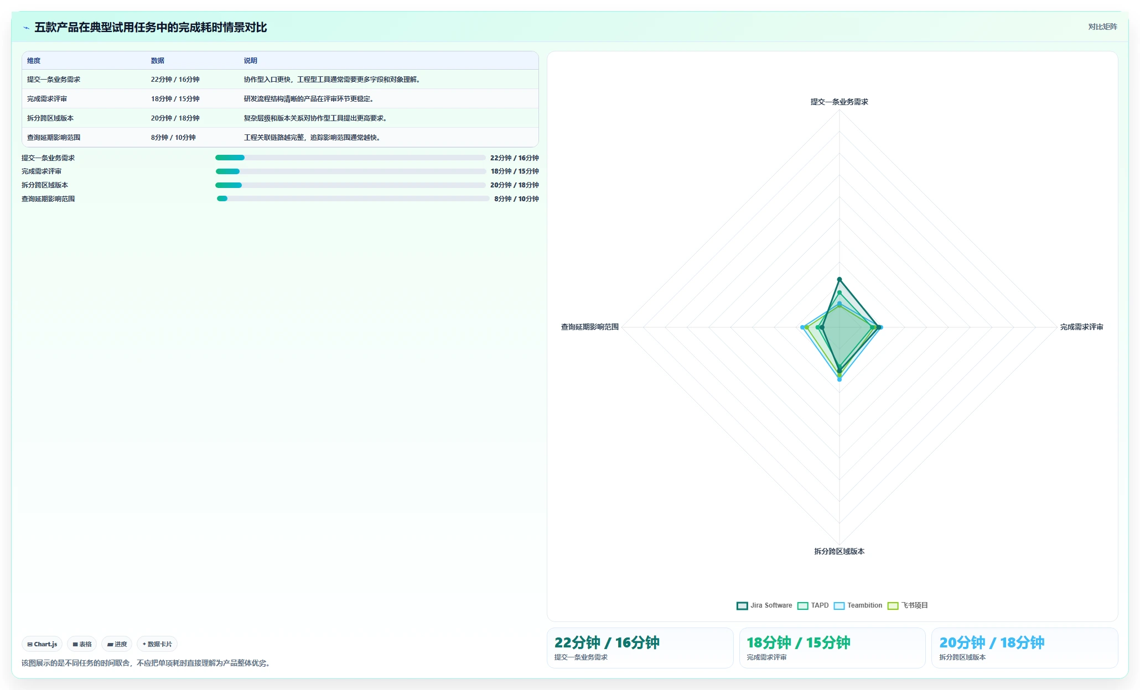
Task: Click radar axis label 提交一条业务需求
Action: [839, 102]
